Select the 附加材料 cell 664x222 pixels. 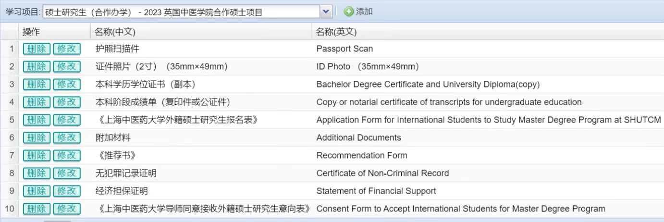point(201,137)
